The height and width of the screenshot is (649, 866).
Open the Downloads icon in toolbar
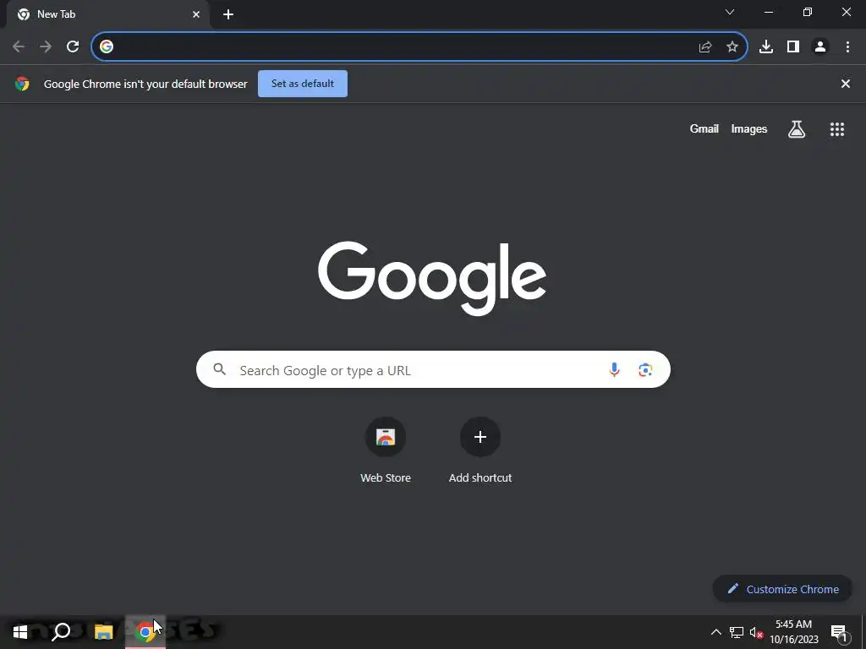click(766, 47)
